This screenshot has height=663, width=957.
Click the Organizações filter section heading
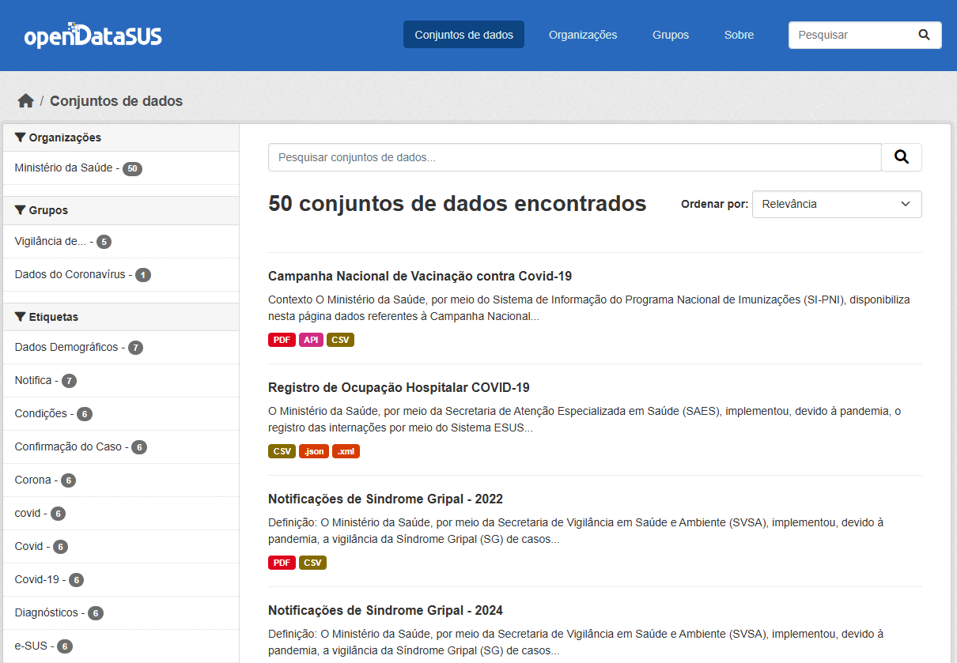pyautogui.click(x=121, y=137)
